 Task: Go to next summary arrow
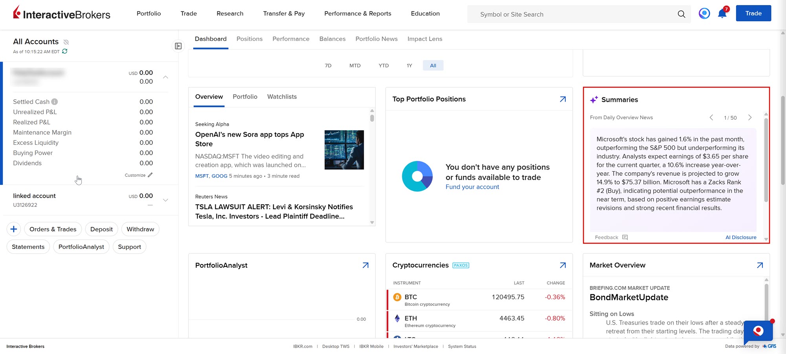point(749,118)
